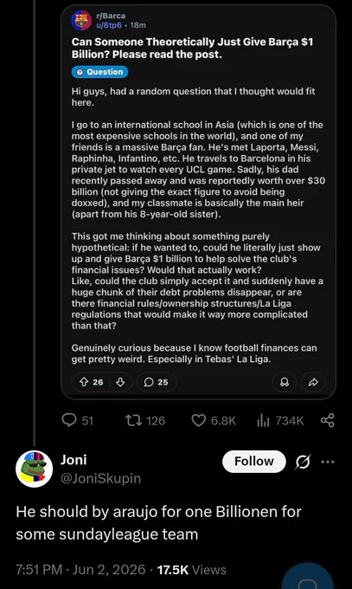Screen dimensions: 352x589
Task: Open the three-dot more options menu
Action: (328, 462)
